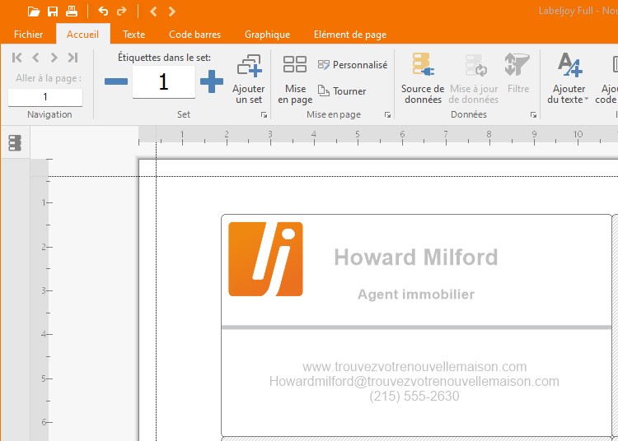Viewport: 618px width, 441px height.
Task: Click 'Mise à jour de données'
Action: pos(474,79)
